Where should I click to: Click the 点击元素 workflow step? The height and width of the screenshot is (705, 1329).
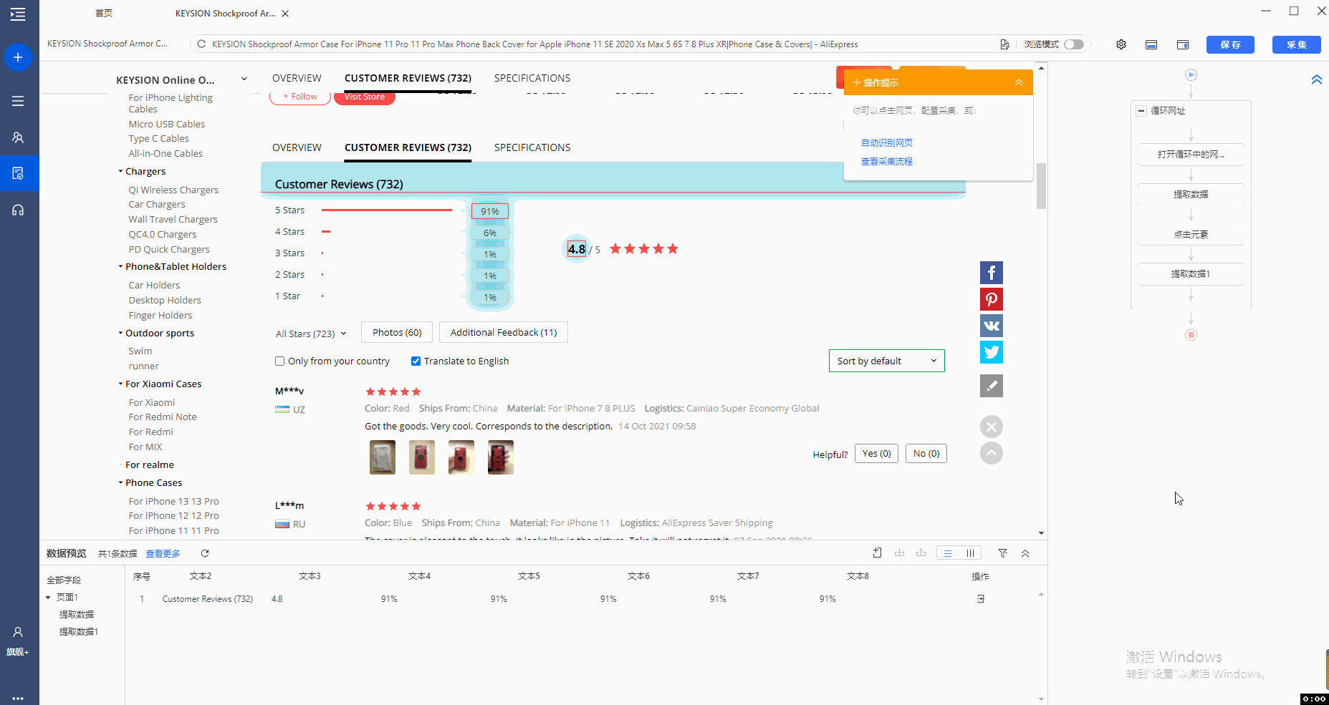point(1191,235)
